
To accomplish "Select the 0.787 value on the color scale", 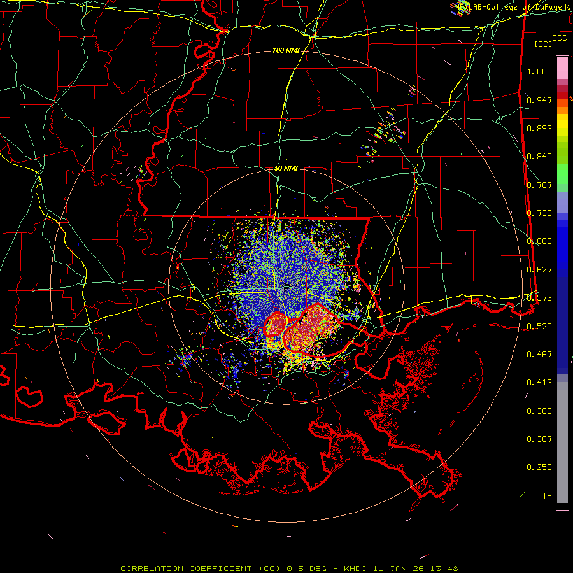I will tap(539, 185).
